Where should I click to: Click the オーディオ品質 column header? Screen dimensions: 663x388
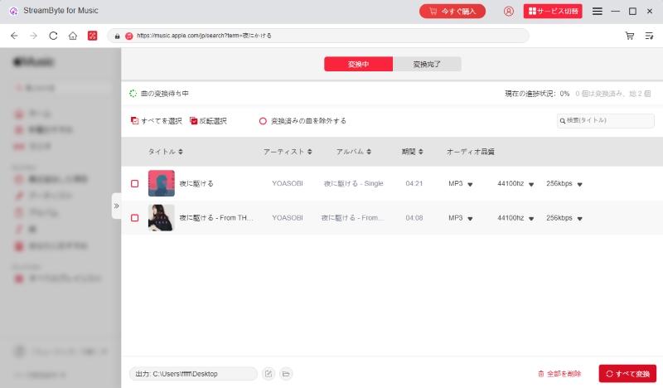pos(471,152)
